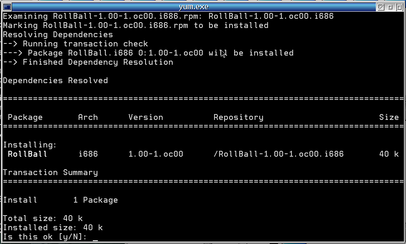Minimize the yum.exe window
Viewport: 406px width, 244px height.
[x=390, y=7]
